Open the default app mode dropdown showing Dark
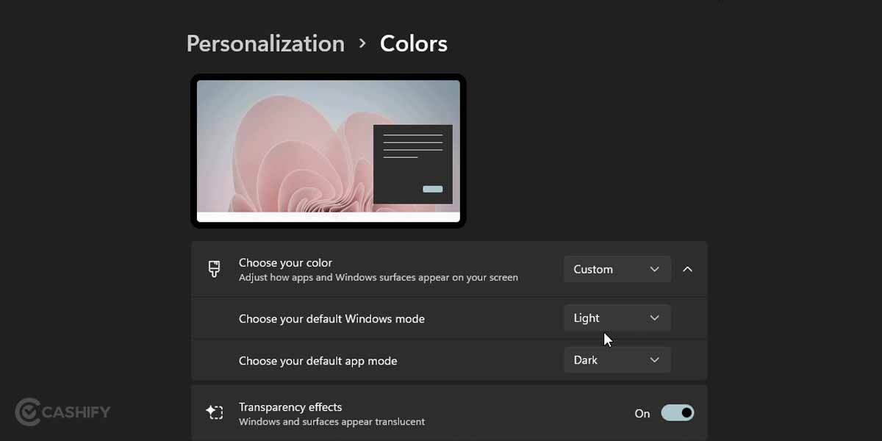The width and height of the screenshot is (882, 441). click(x=617, y=359)
